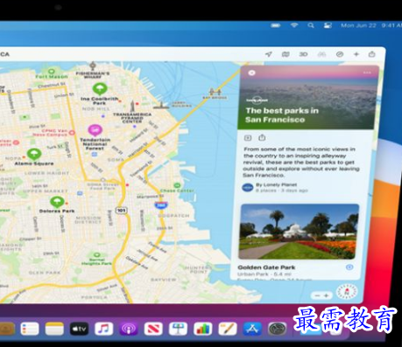Click the Hunters Point label
402x347 pixels.
(198, 269)
